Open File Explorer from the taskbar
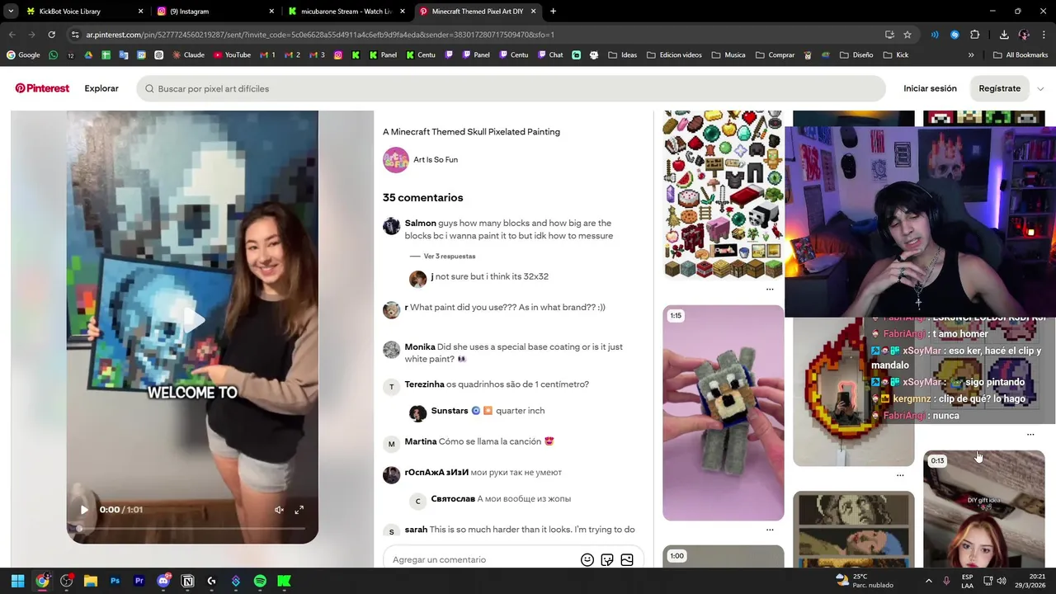The height and width of the screenshot is (594, 1056). (x=91, y=581)
